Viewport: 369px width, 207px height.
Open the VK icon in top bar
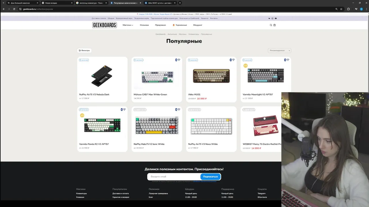coord(269,18)
